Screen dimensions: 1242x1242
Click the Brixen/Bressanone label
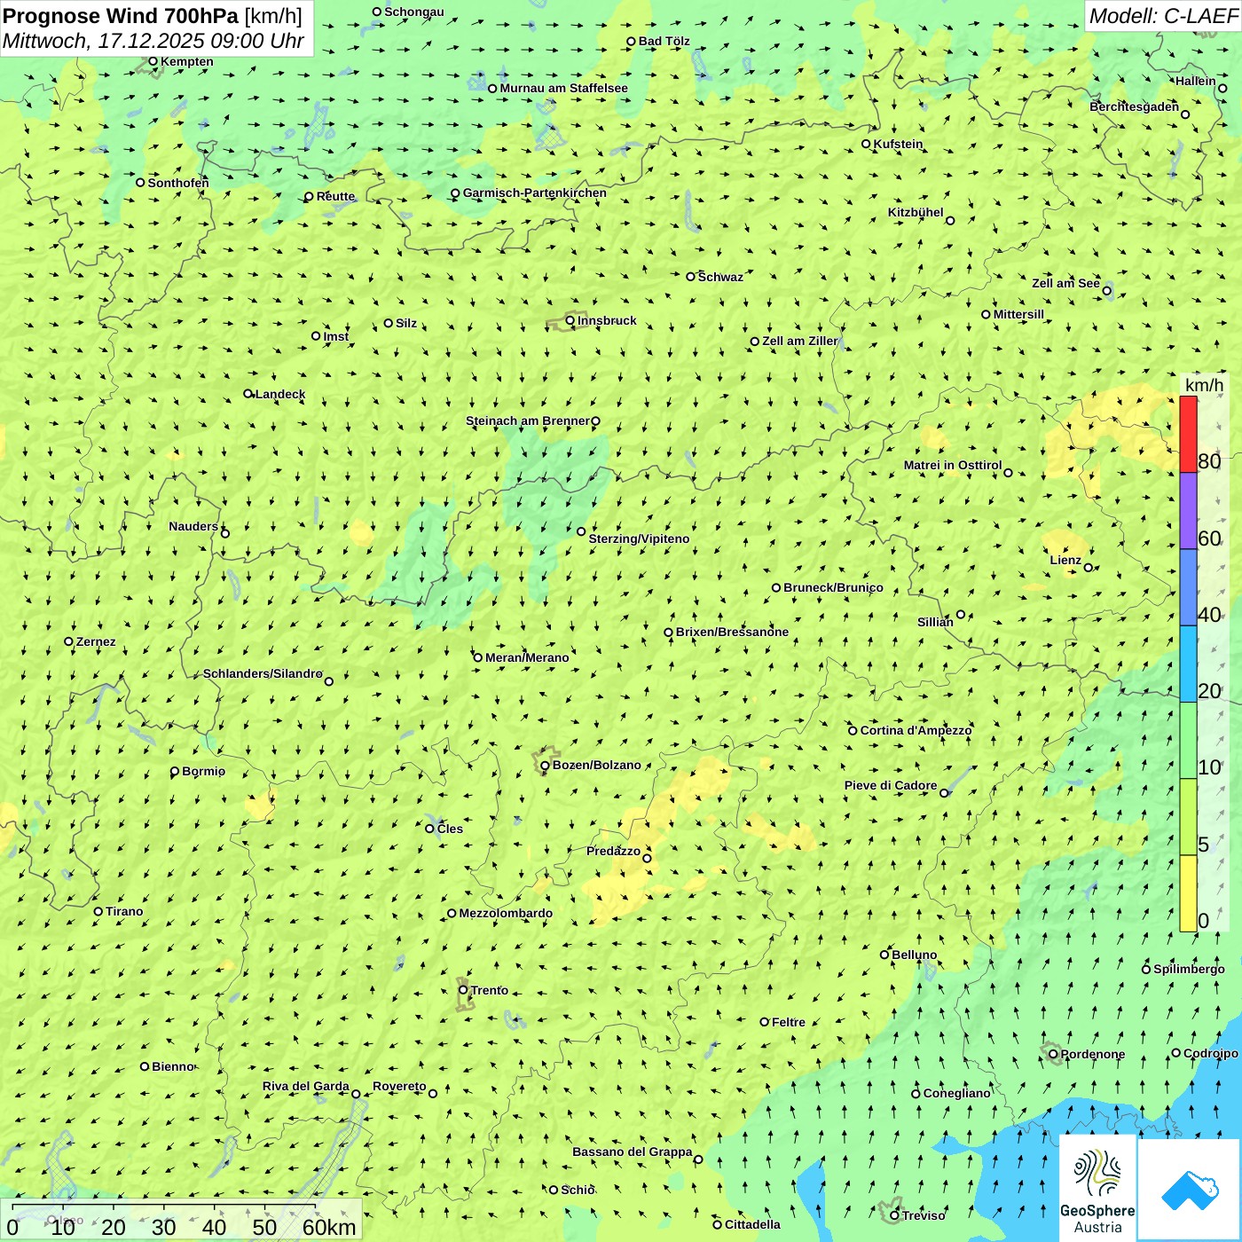click(732, 632)
